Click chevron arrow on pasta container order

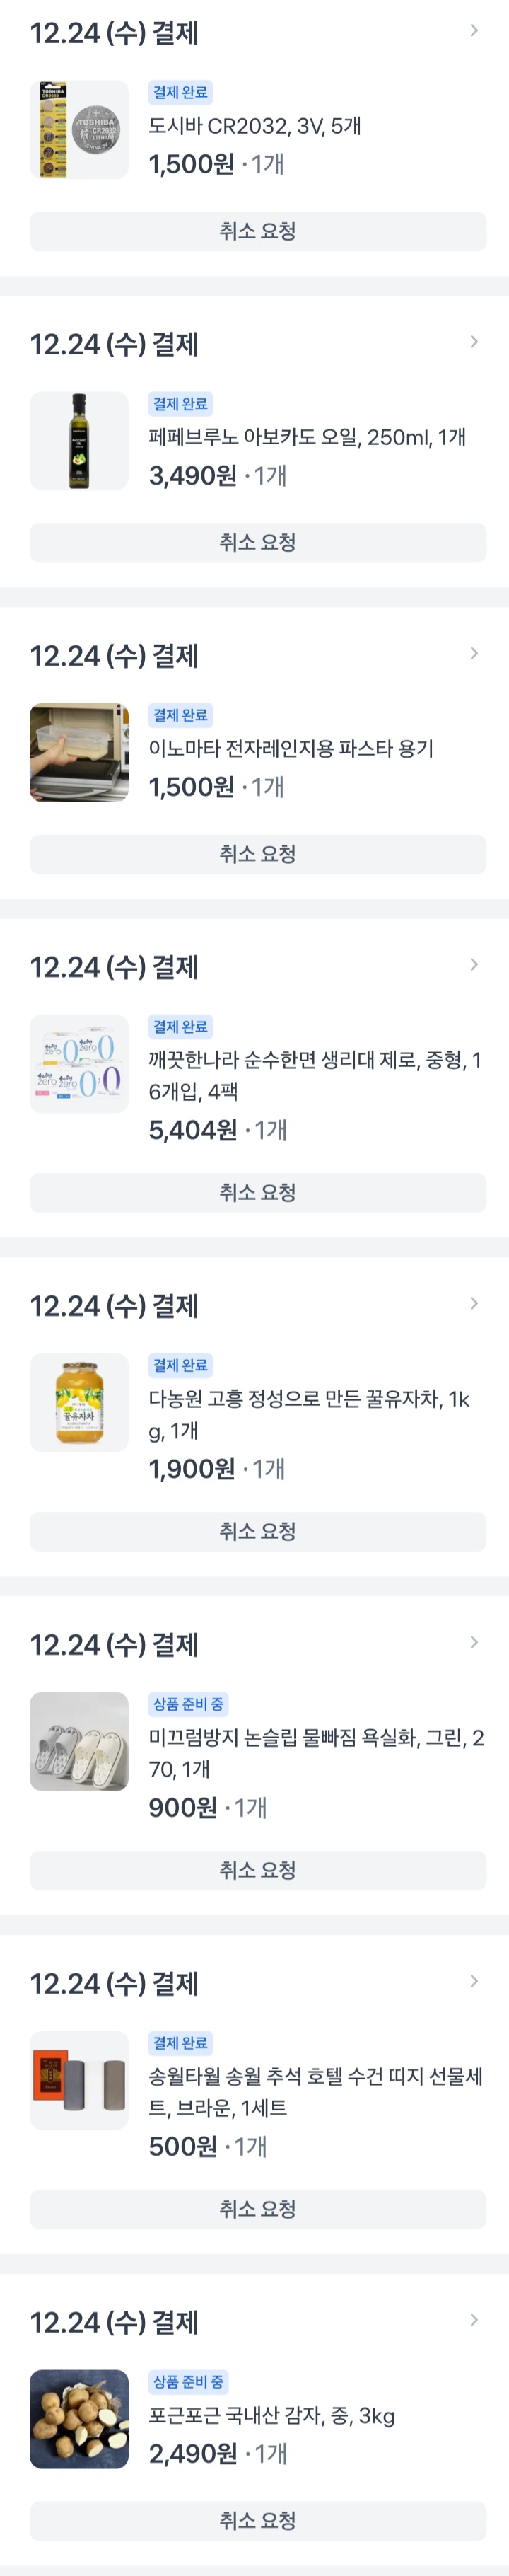coord(474,653)
